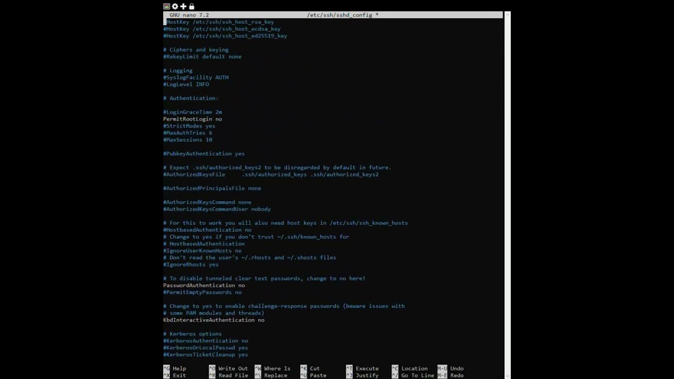This screenshot has width=674, height=379.
Task: Click the #PubkeyAuthentication yes line
Action: coord(204,154)
